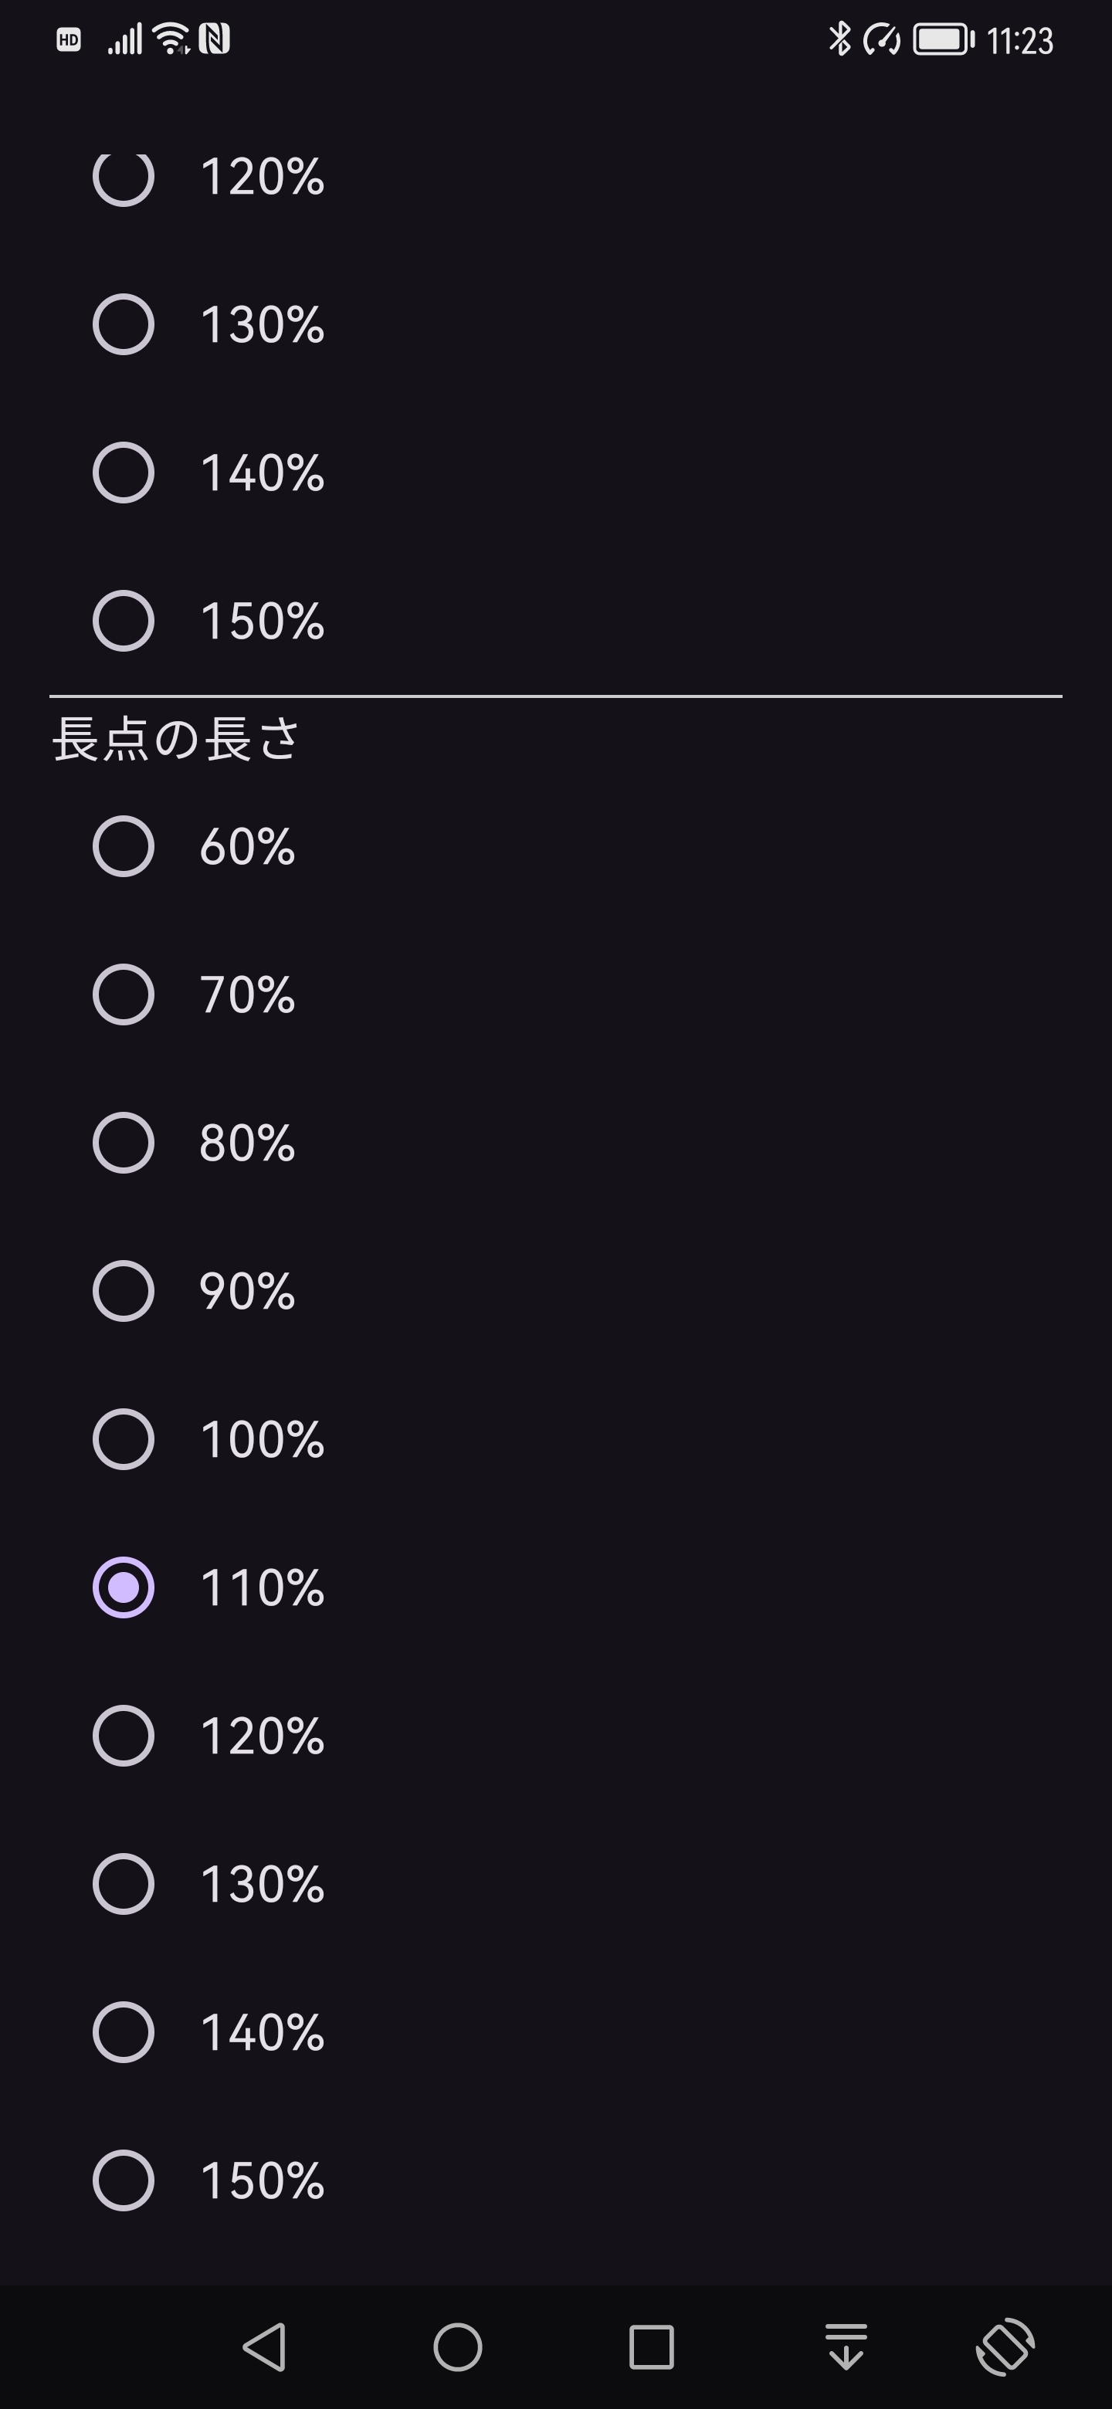Tap the selected 110% radio button
1112x2409 pixels.
(x=124, y=1587)
